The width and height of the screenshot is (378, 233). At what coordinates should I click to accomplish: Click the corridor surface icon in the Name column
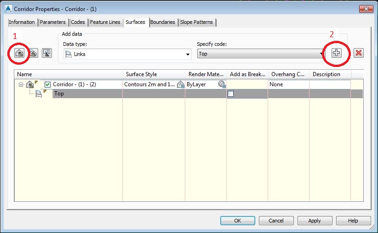pos(30,84)
